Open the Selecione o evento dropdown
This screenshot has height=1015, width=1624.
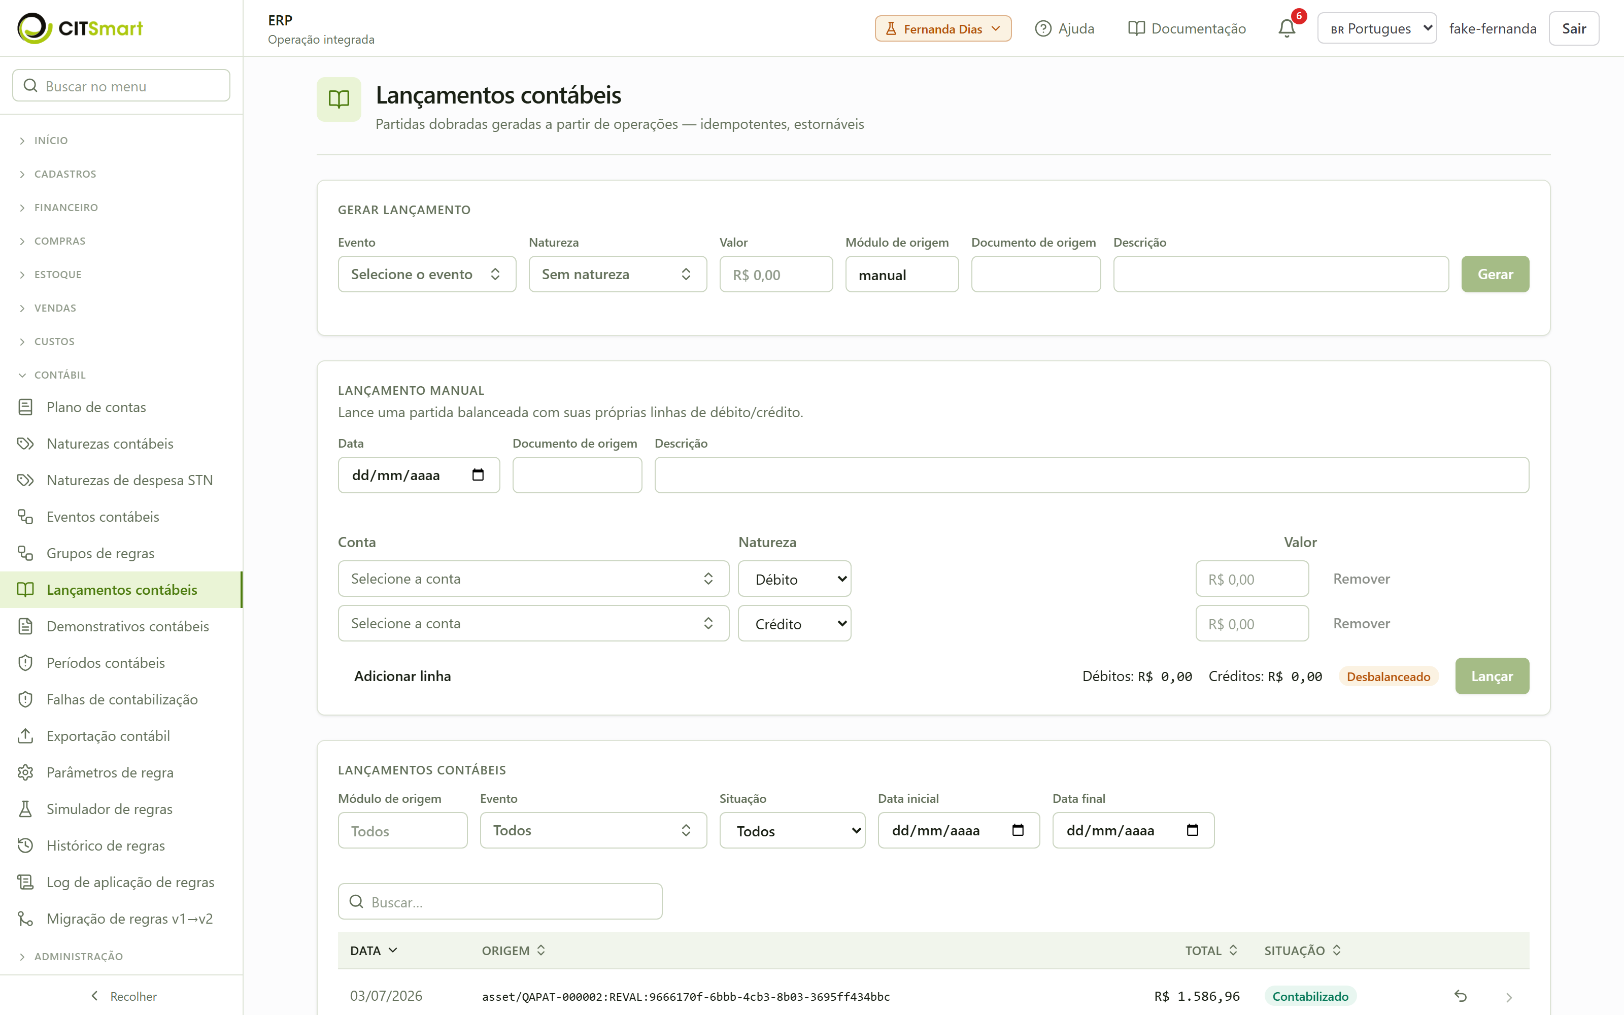pos(427,274)
